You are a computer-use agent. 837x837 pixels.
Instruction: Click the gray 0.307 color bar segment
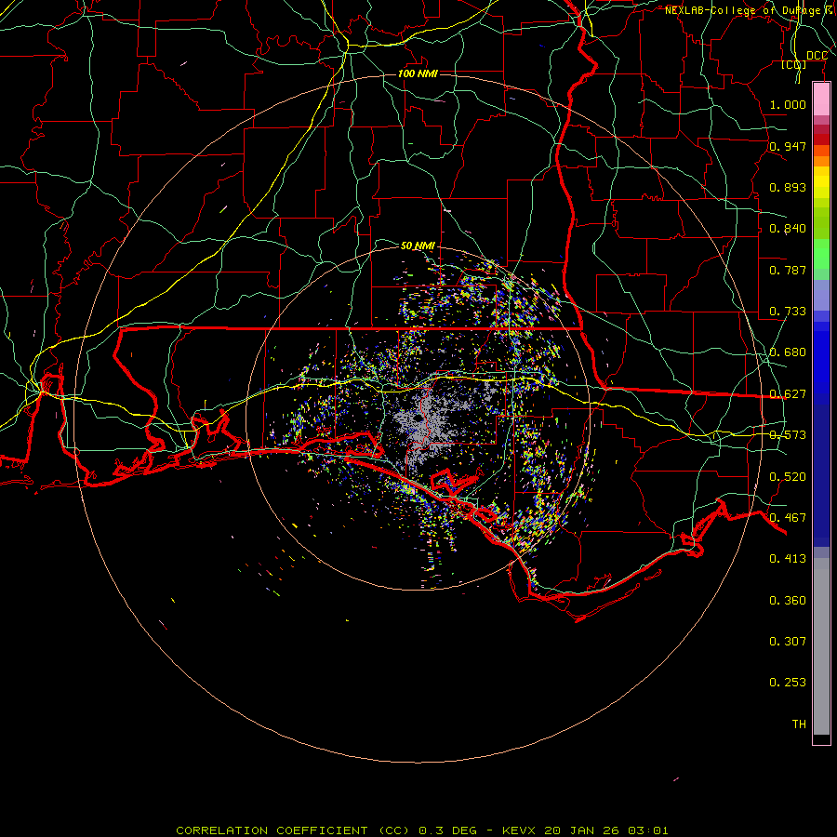(x=821, y=641)
